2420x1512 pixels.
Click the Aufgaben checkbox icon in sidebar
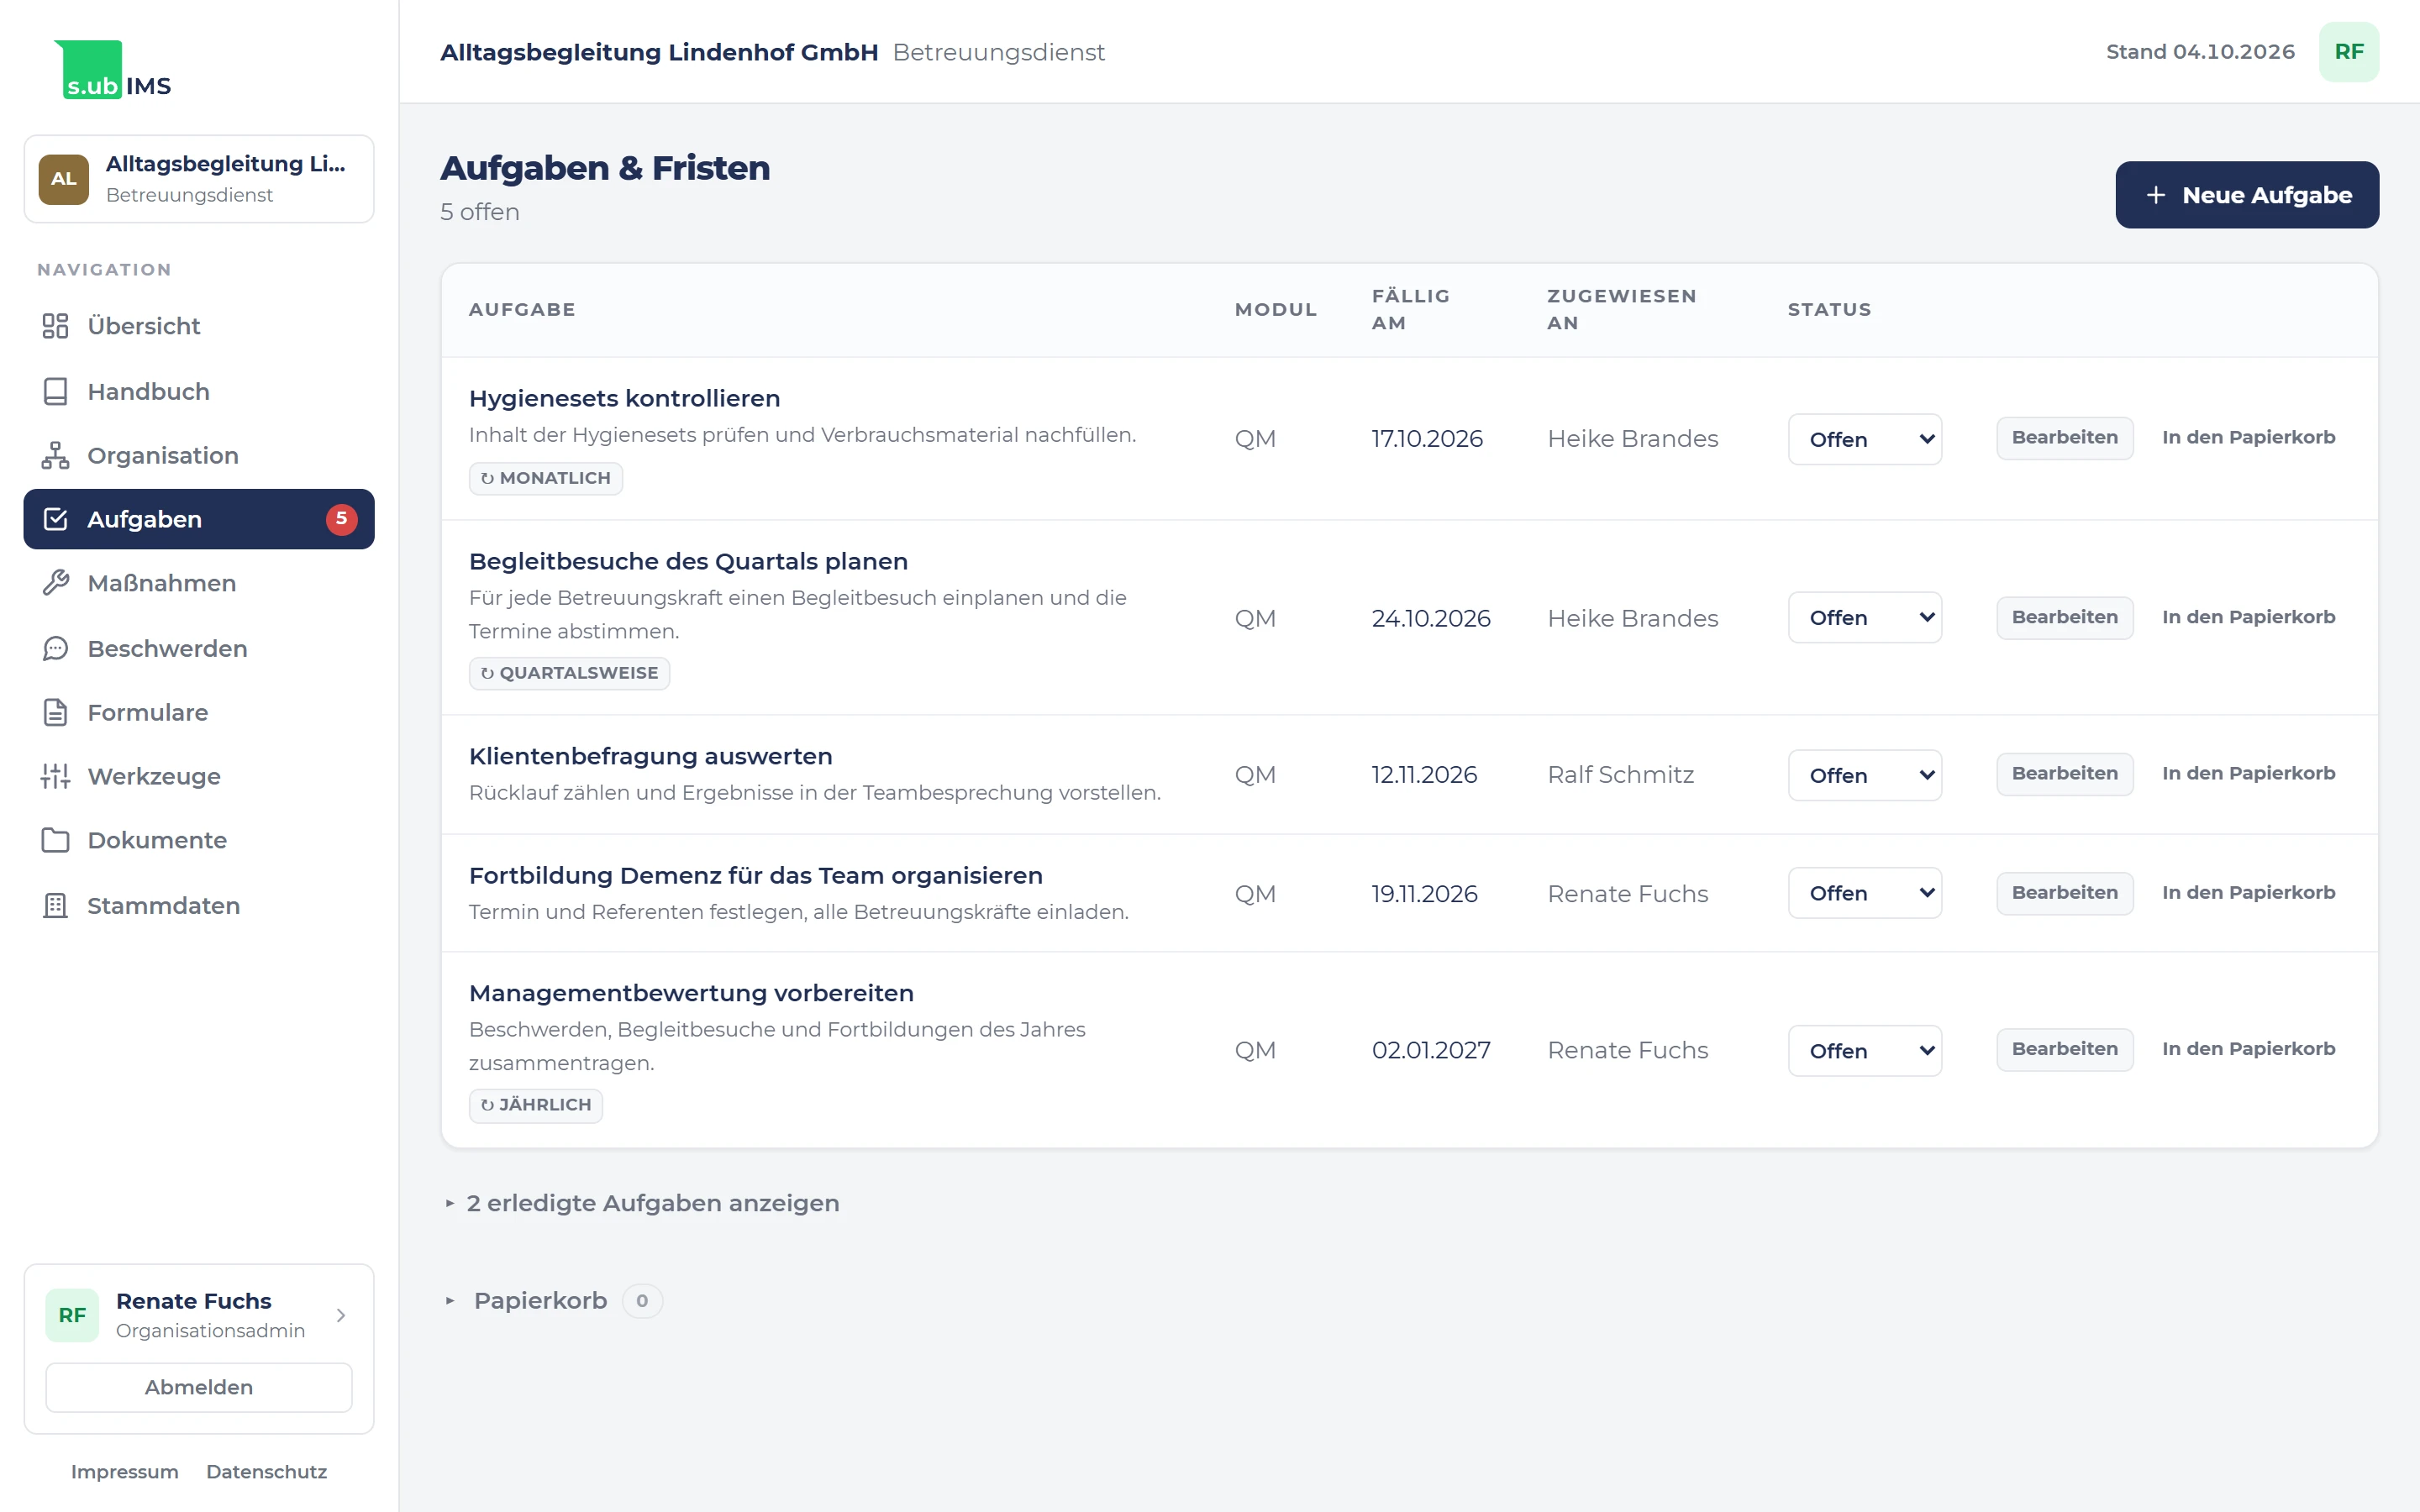(x=55, y=519)
